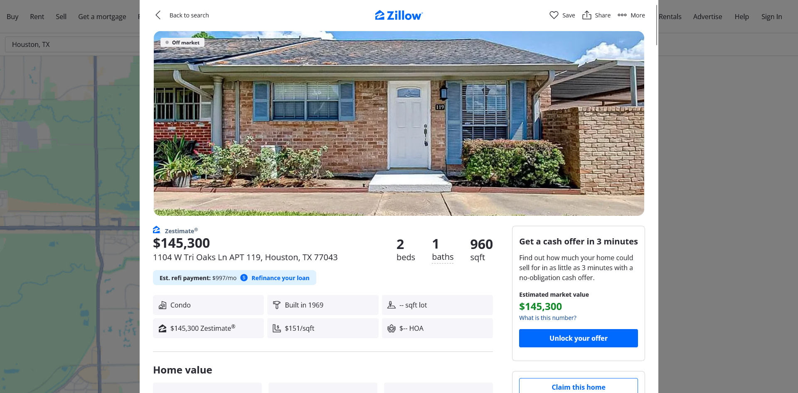Open Refinance your loan link
Viewport: 798px width, 393px height.
tap(280, 278)
